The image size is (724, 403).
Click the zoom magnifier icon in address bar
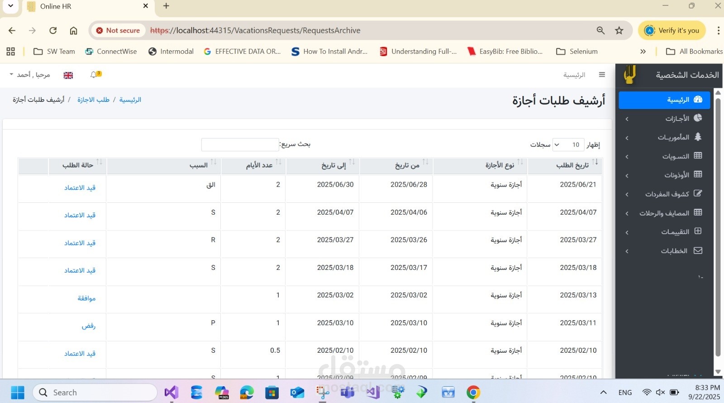point(600,30)
